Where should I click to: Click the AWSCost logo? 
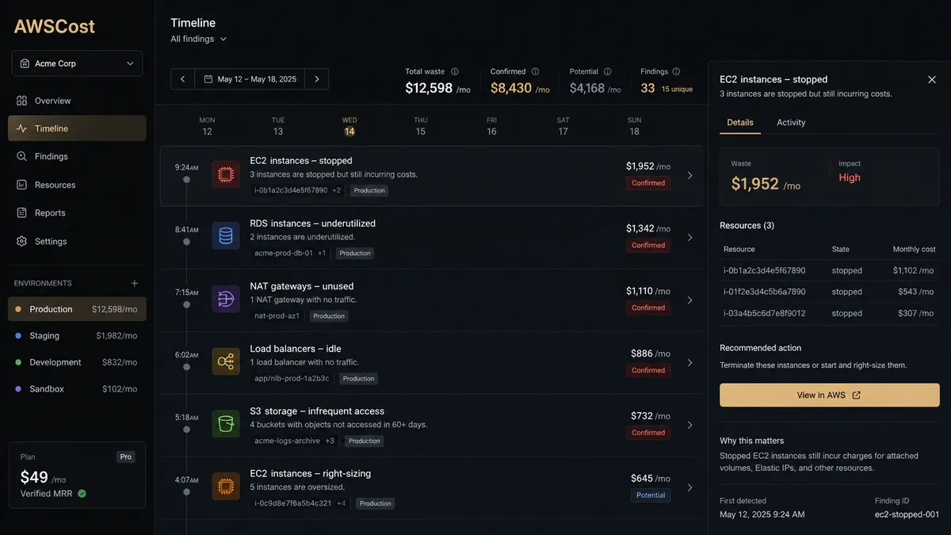pyautogui.click(x=54, y=26)
